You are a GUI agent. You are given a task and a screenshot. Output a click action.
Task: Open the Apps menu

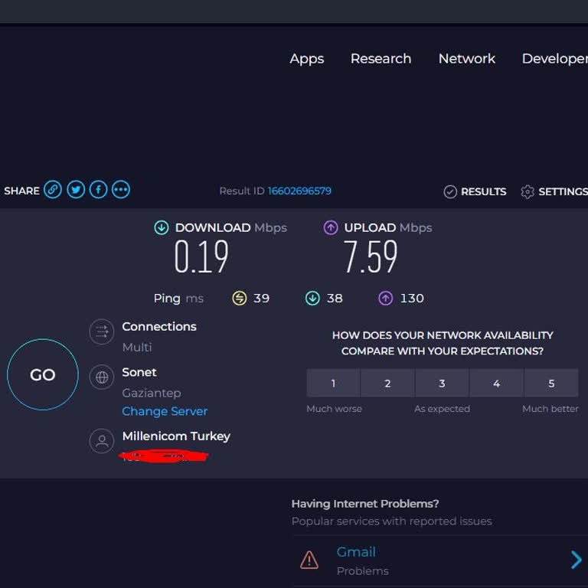click(x=307, y=59)
